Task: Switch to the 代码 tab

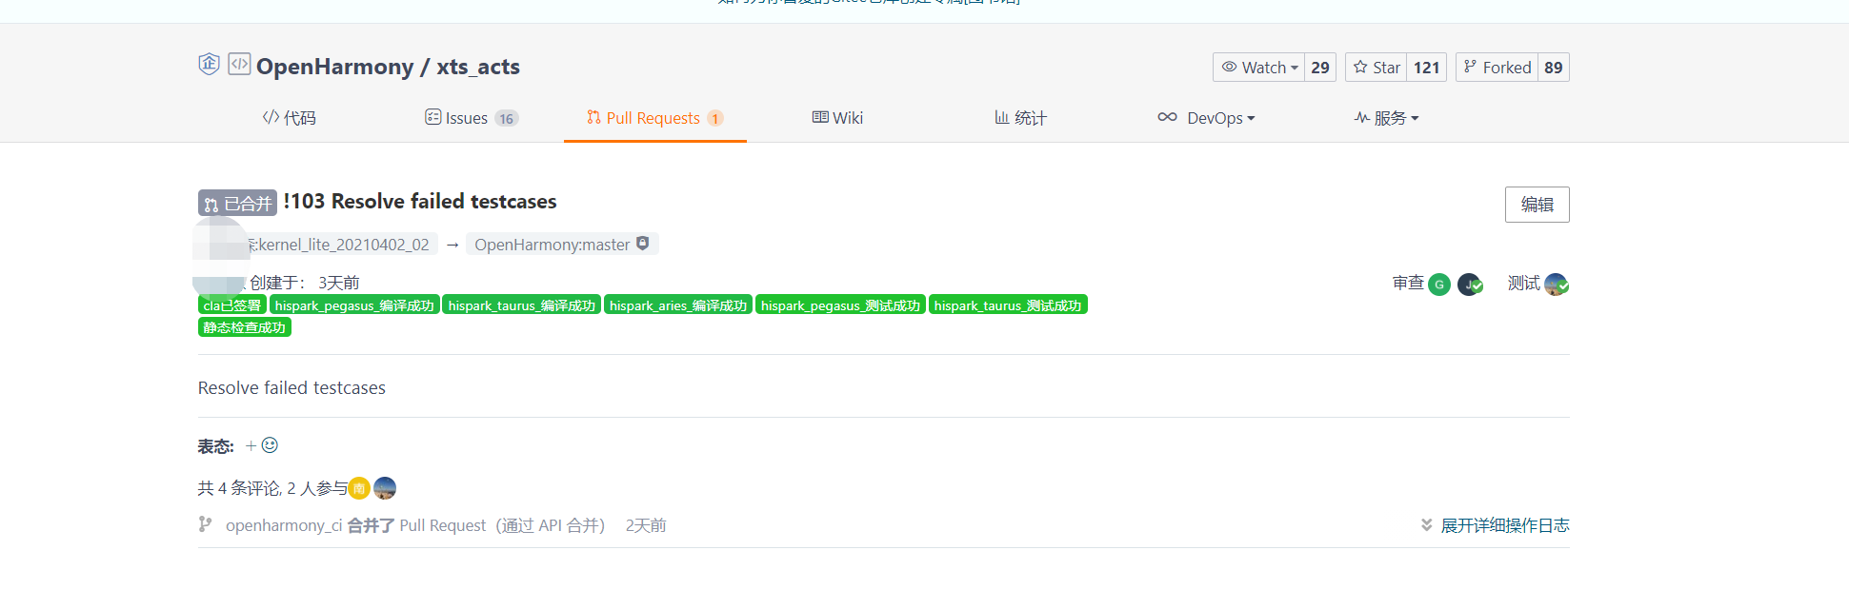Action: tap(290, 118)
